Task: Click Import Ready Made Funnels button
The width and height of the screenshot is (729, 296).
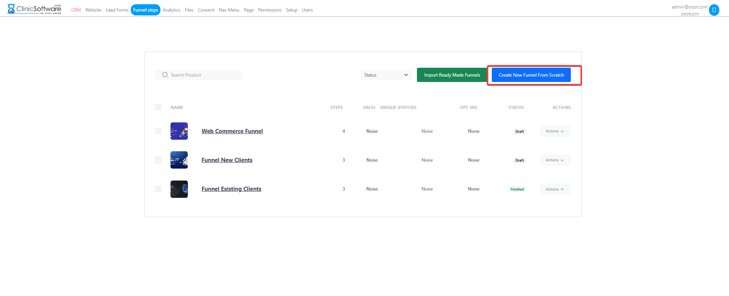Action: [x=452, y=75]
